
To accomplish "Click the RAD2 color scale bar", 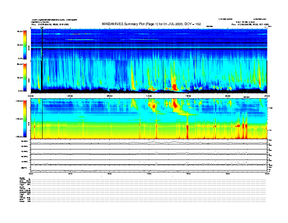I will [25, 44].
